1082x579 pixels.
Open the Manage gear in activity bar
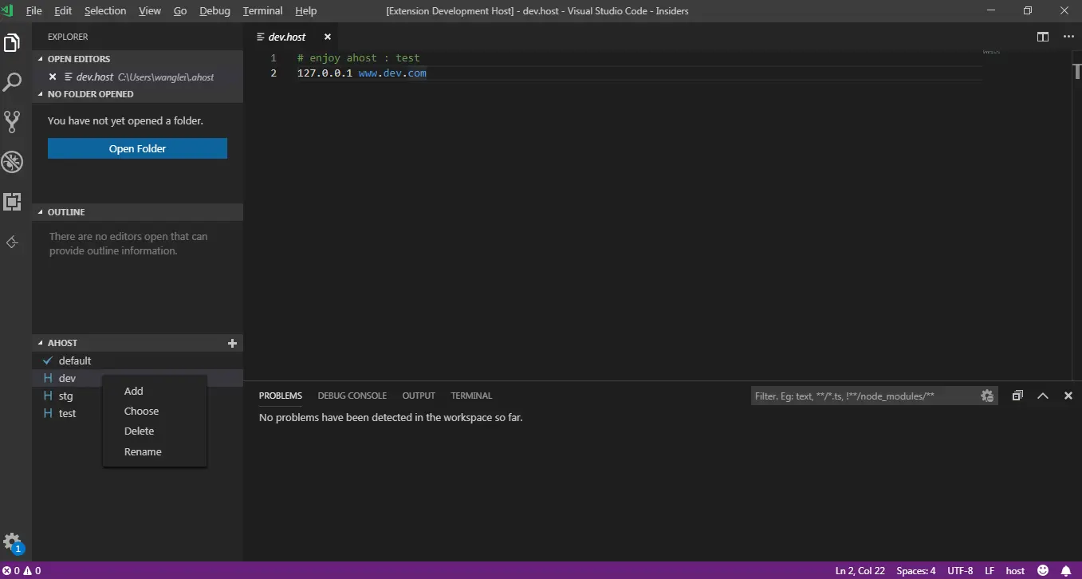[12, 542]
